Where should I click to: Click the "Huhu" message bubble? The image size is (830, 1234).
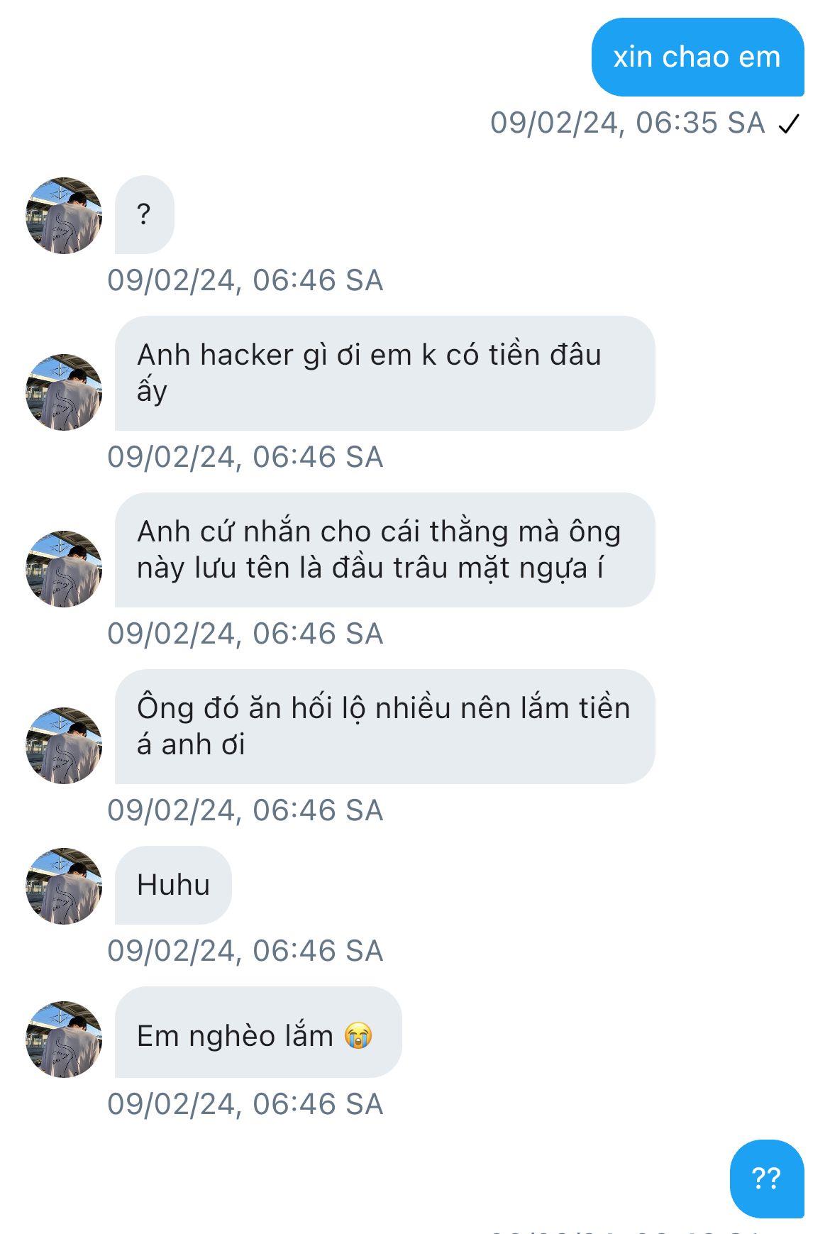pos(173,885)
